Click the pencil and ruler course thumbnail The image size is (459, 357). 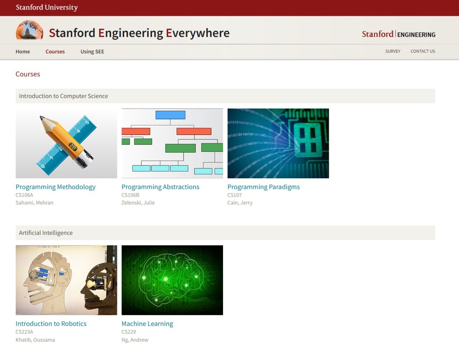click(66, 143)
